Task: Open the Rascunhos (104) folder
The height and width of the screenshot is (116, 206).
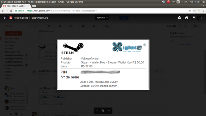Action: tap(13, 52)
